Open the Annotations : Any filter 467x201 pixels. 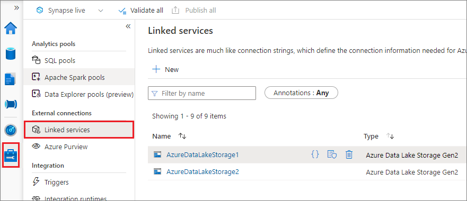point(301,93)
